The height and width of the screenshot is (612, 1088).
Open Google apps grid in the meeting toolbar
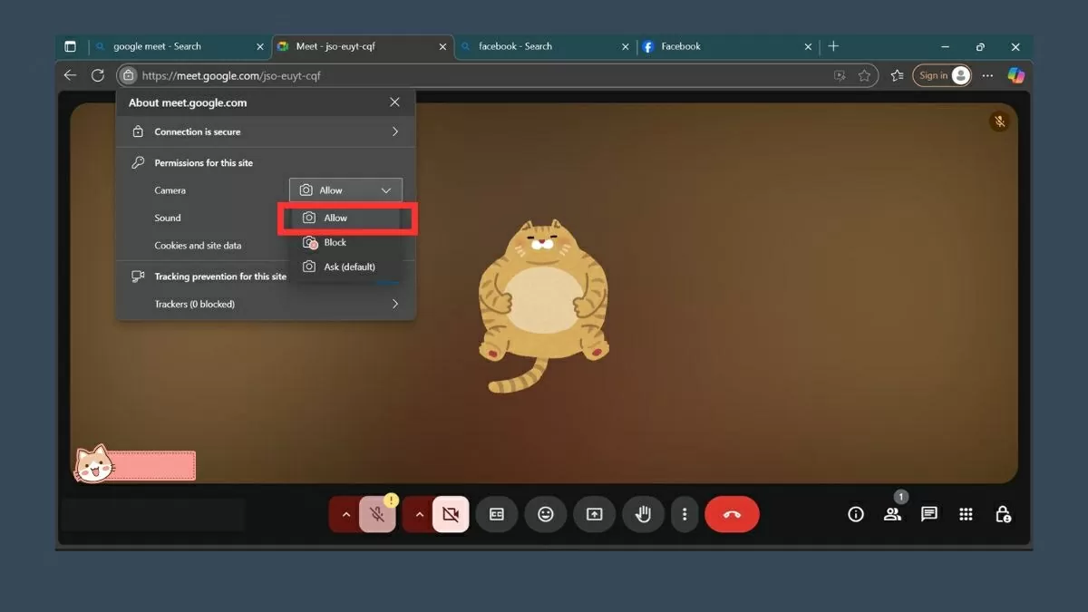pos(966,514)
